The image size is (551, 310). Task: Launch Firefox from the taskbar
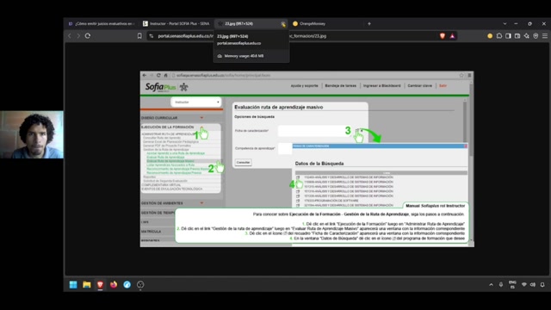click(x=114, y=285)
